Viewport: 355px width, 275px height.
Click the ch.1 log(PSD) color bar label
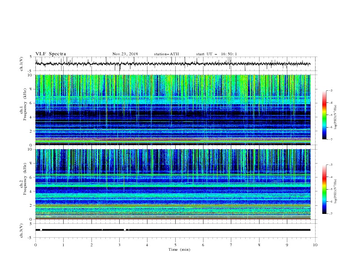[336, 117]
